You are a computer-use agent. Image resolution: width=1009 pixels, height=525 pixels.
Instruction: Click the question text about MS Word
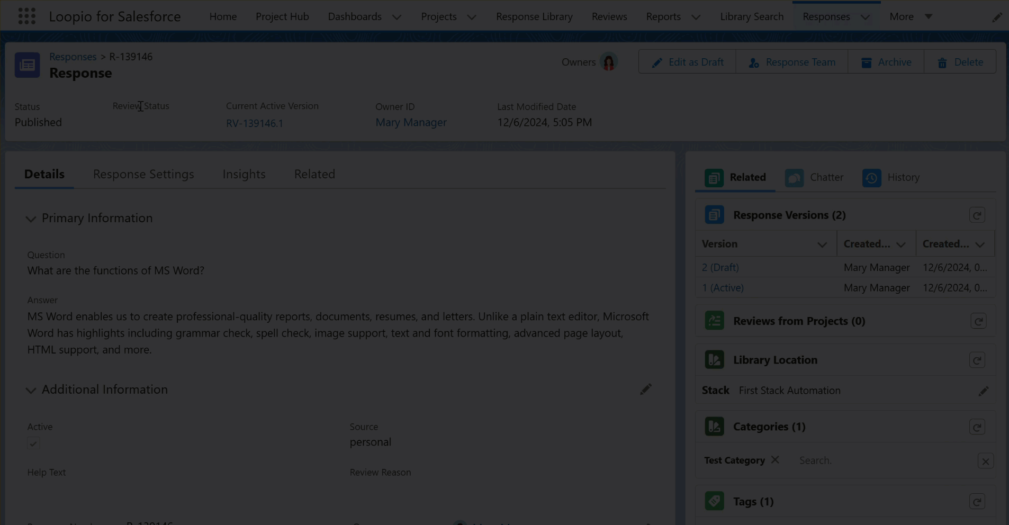pos(116,270)
